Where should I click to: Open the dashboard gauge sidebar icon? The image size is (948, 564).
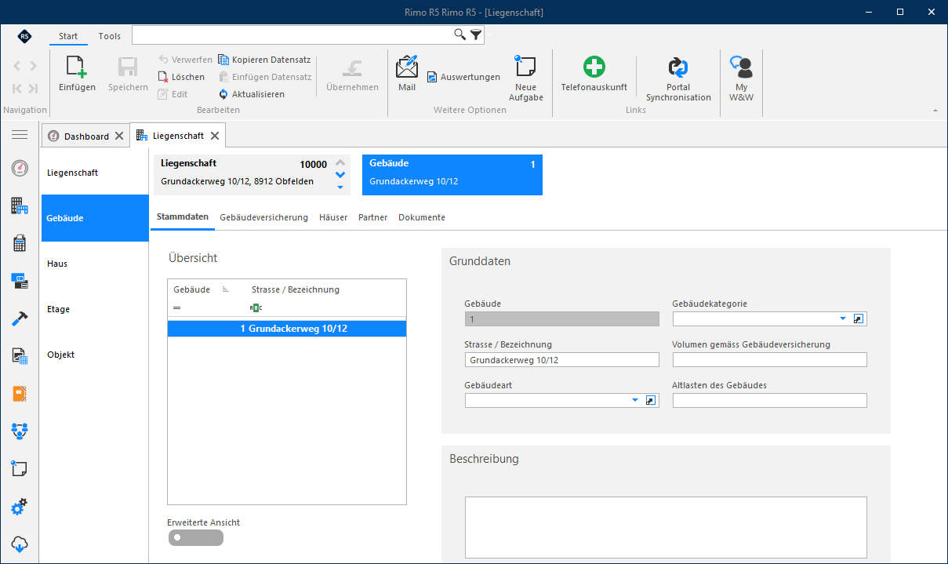point(20,169)
